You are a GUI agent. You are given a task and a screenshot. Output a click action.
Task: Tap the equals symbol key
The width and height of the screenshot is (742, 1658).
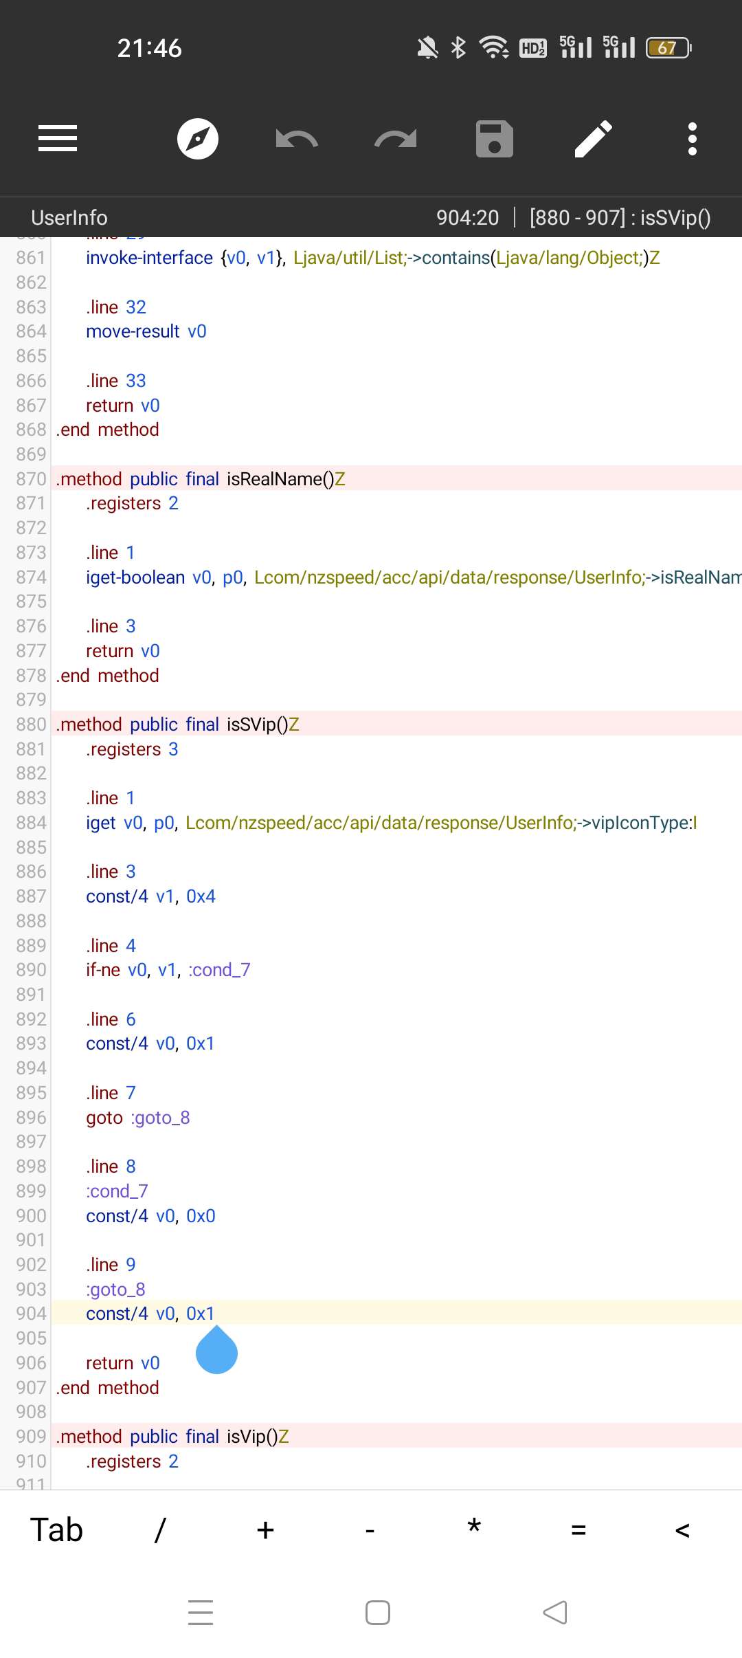578,1530
